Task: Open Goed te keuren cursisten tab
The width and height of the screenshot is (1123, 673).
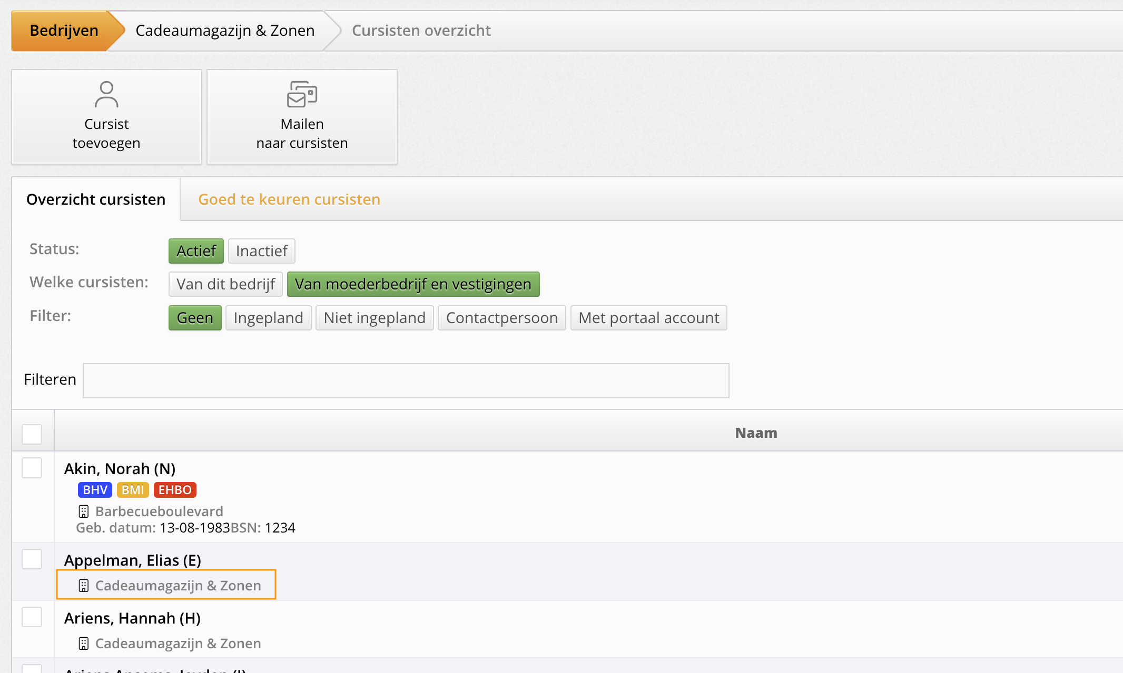Action: (289, 199)
